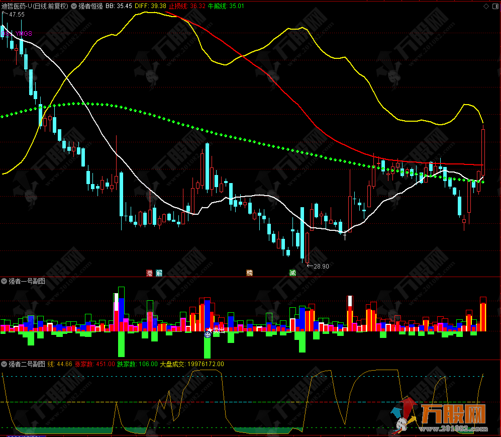Click the yellow DIFF: 39.38 value
The height and width of the screenshot is (437, 501).
150,6
